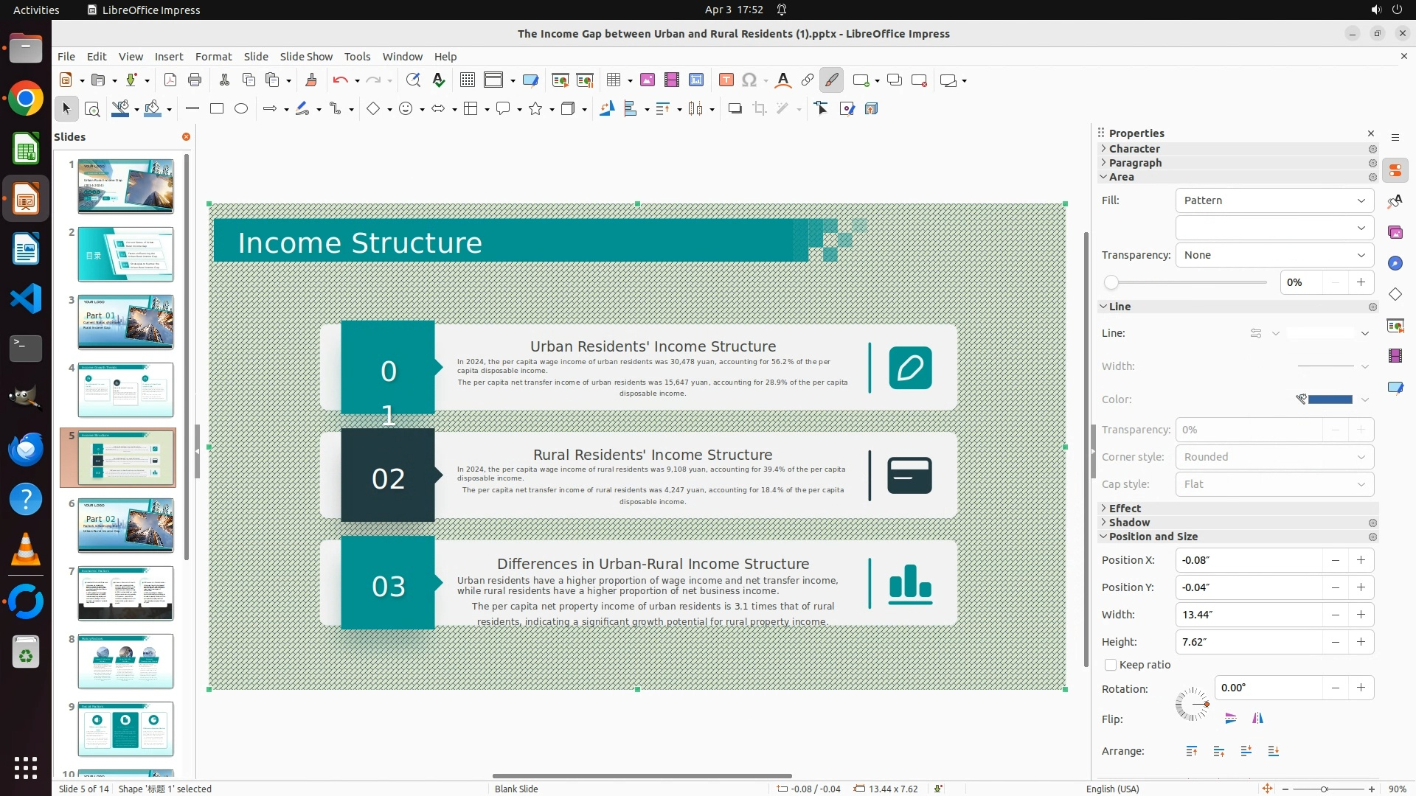
Task: Expand the Character section in Properties
Action: point(1134,149)
